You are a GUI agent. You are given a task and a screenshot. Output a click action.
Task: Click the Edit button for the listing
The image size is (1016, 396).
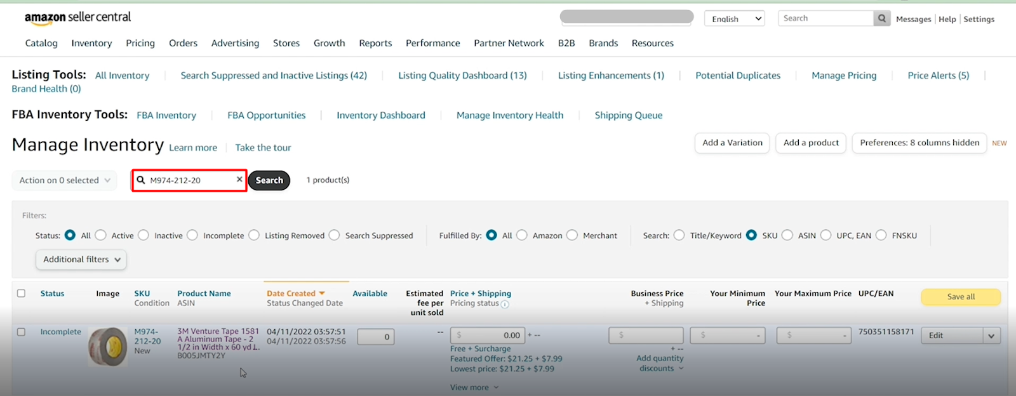coord(952,336)
